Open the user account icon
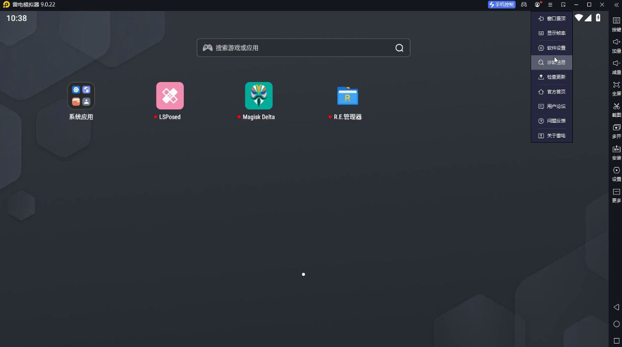Image resolution: width=622 pixels, height=347 pixels. click(538, 4)
